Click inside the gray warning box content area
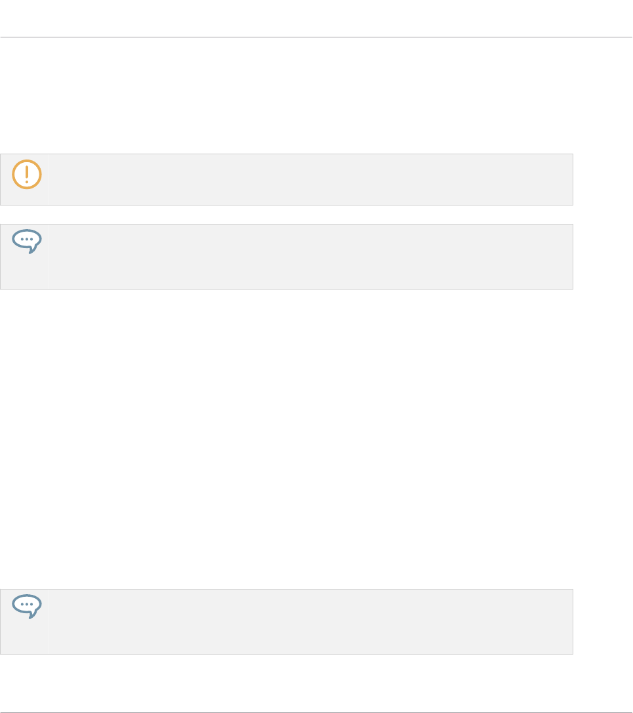 point(311,180)
